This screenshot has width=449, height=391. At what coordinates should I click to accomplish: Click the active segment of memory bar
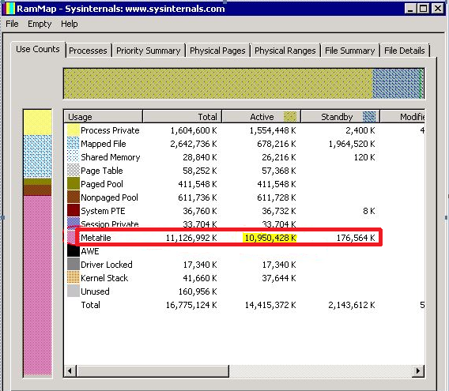pyautogui.click(x=217, y=84)
